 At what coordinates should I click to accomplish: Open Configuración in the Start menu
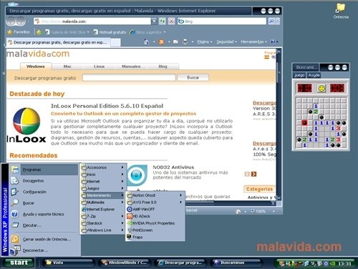(x=44, y=192)
